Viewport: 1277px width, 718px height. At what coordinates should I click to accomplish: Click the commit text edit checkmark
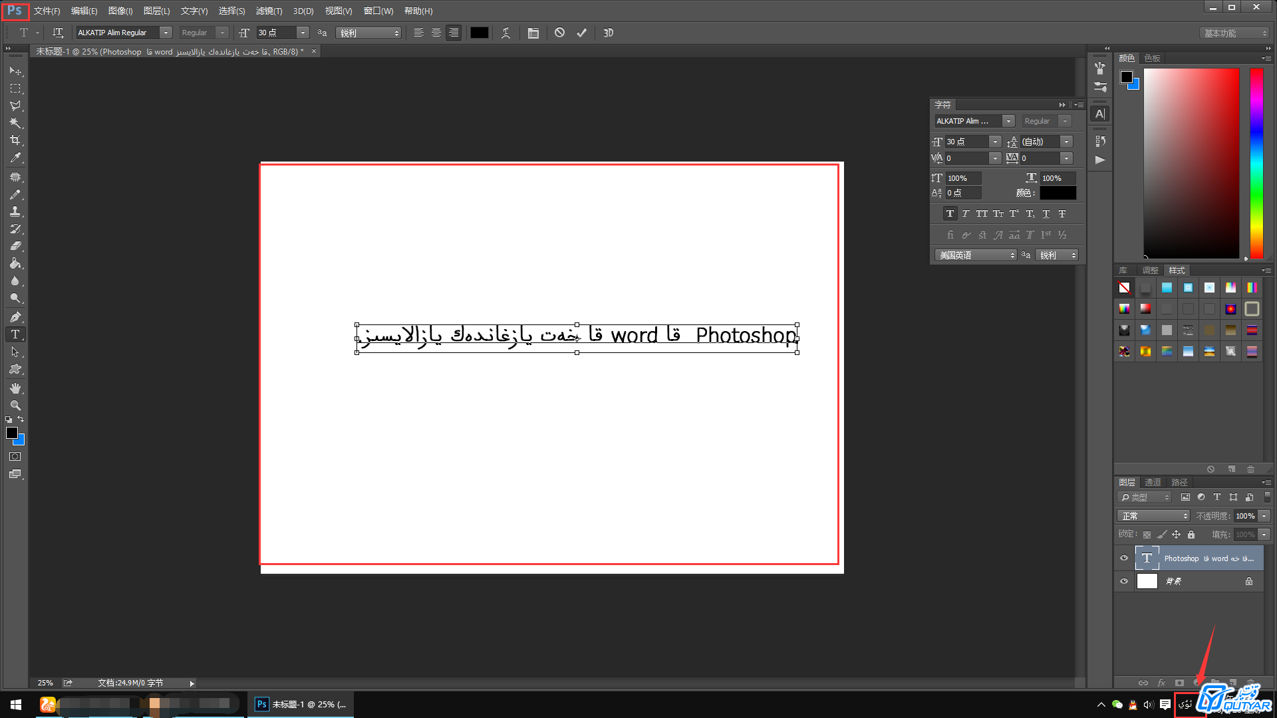[582, 33]
